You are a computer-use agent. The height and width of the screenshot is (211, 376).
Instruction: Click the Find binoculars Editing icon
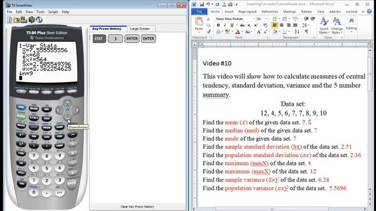[351, 21]
